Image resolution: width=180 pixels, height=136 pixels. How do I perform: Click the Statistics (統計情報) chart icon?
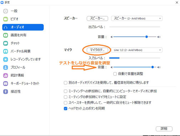tap(5, 75)
